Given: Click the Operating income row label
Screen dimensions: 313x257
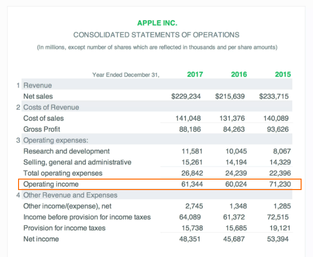Looking at the screenshot, I should pos(51,184).
